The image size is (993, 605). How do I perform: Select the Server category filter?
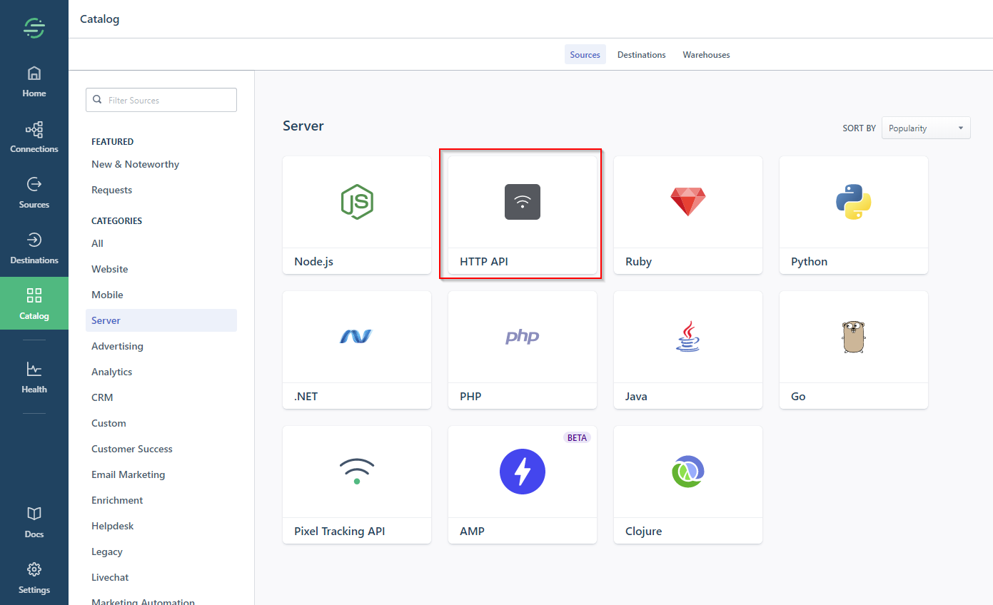tap(106, 320)
